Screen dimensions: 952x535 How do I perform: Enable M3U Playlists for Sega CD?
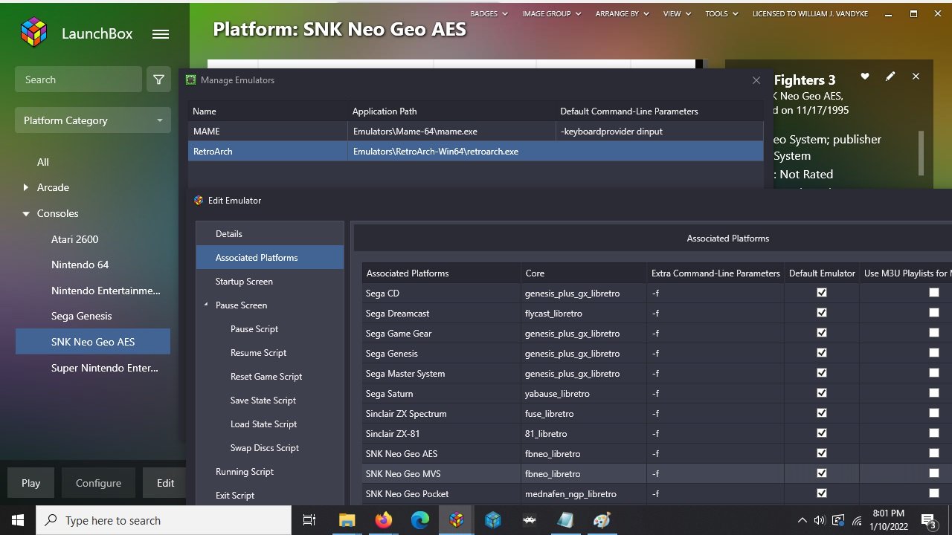pyautogui.click(x=934, y=293)
